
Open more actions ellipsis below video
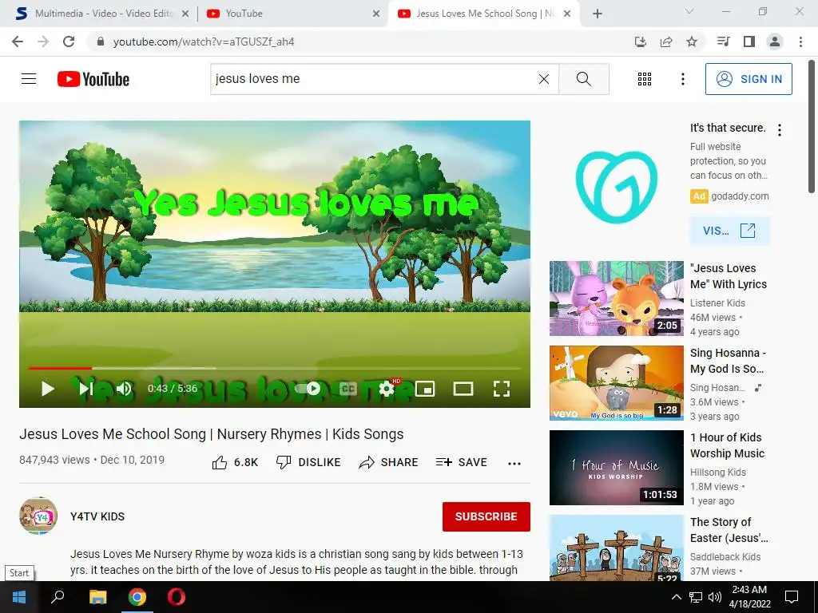click(x=514, y=464)
